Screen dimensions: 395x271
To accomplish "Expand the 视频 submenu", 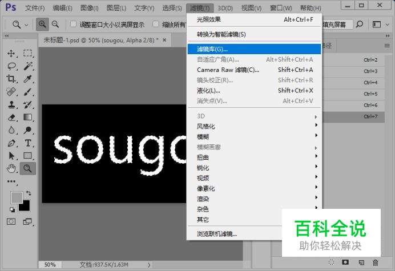I will coord(254,178).
